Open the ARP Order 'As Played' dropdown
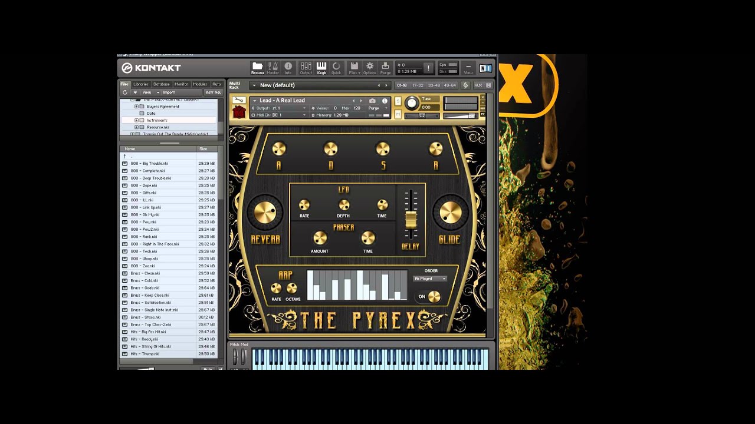The height and width of the screenshot is (424, 755). pos(430,279)
